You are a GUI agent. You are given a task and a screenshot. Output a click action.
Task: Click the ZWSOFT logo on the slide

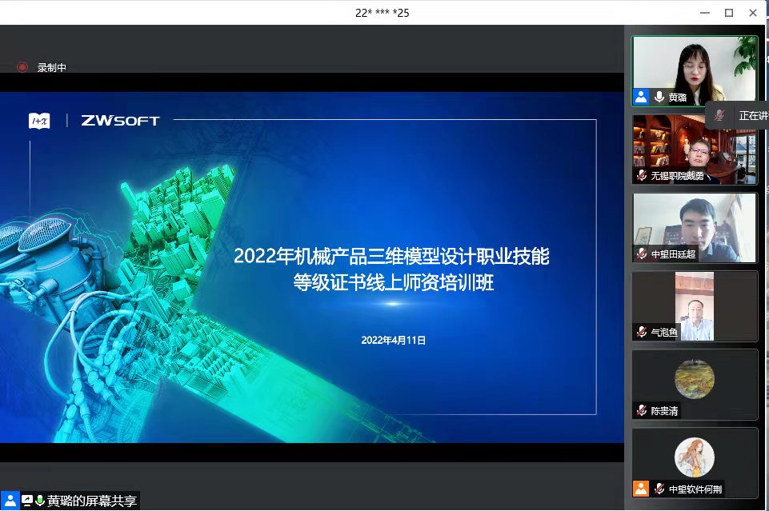120,121
